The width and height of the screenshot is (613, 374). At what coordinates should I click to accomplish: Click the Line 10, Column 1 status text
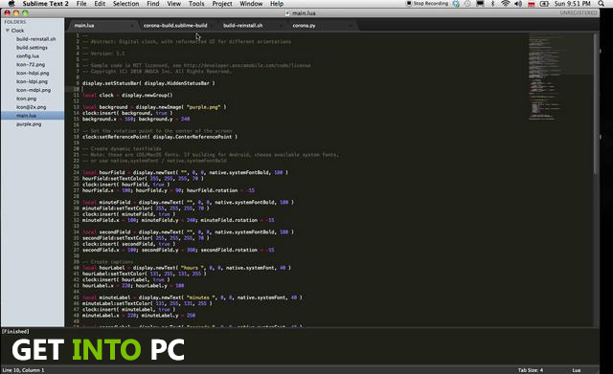[x=23, y=370]
